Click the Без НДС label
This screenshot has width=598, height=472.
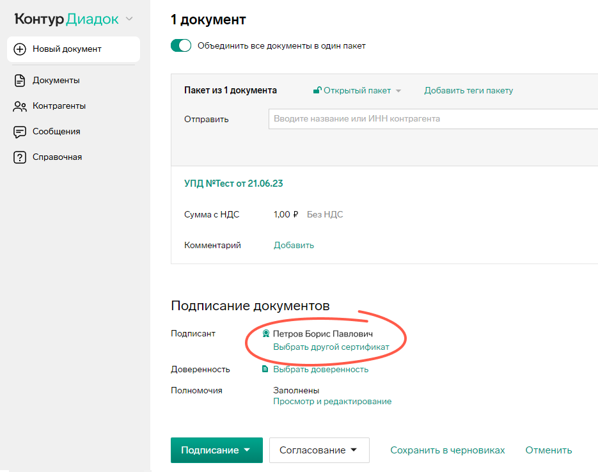pyautogui.click(x=325, y=215)
